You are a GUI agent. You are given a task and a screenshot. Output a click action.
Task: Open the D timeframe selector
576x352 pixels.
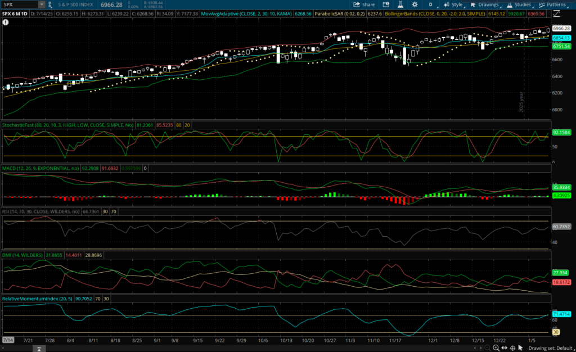pos(430,4)
